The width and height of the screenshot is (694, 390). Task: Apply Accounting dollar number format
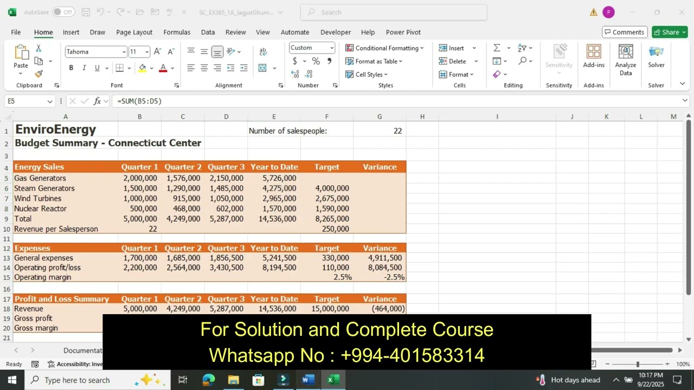pyautogui.click(x=295, y=61)
